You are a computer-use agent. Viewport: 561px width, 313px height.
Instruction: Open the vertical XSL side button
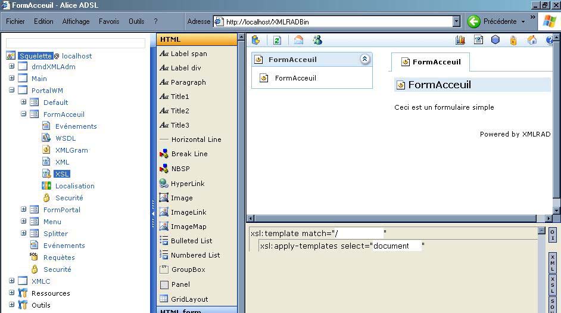pyautogui.click(x=552, y=286)
